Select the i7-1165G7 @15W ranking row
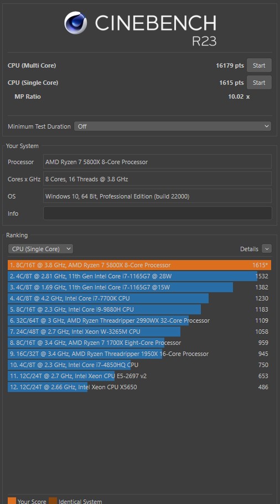The width and height of the screenshot is (280, 504). coord(139,287)
